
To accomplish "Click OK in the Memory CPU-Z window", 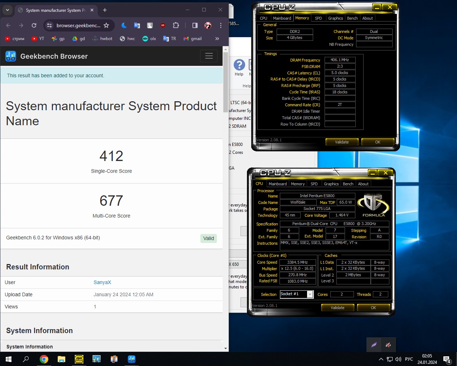I will point(378,142).
